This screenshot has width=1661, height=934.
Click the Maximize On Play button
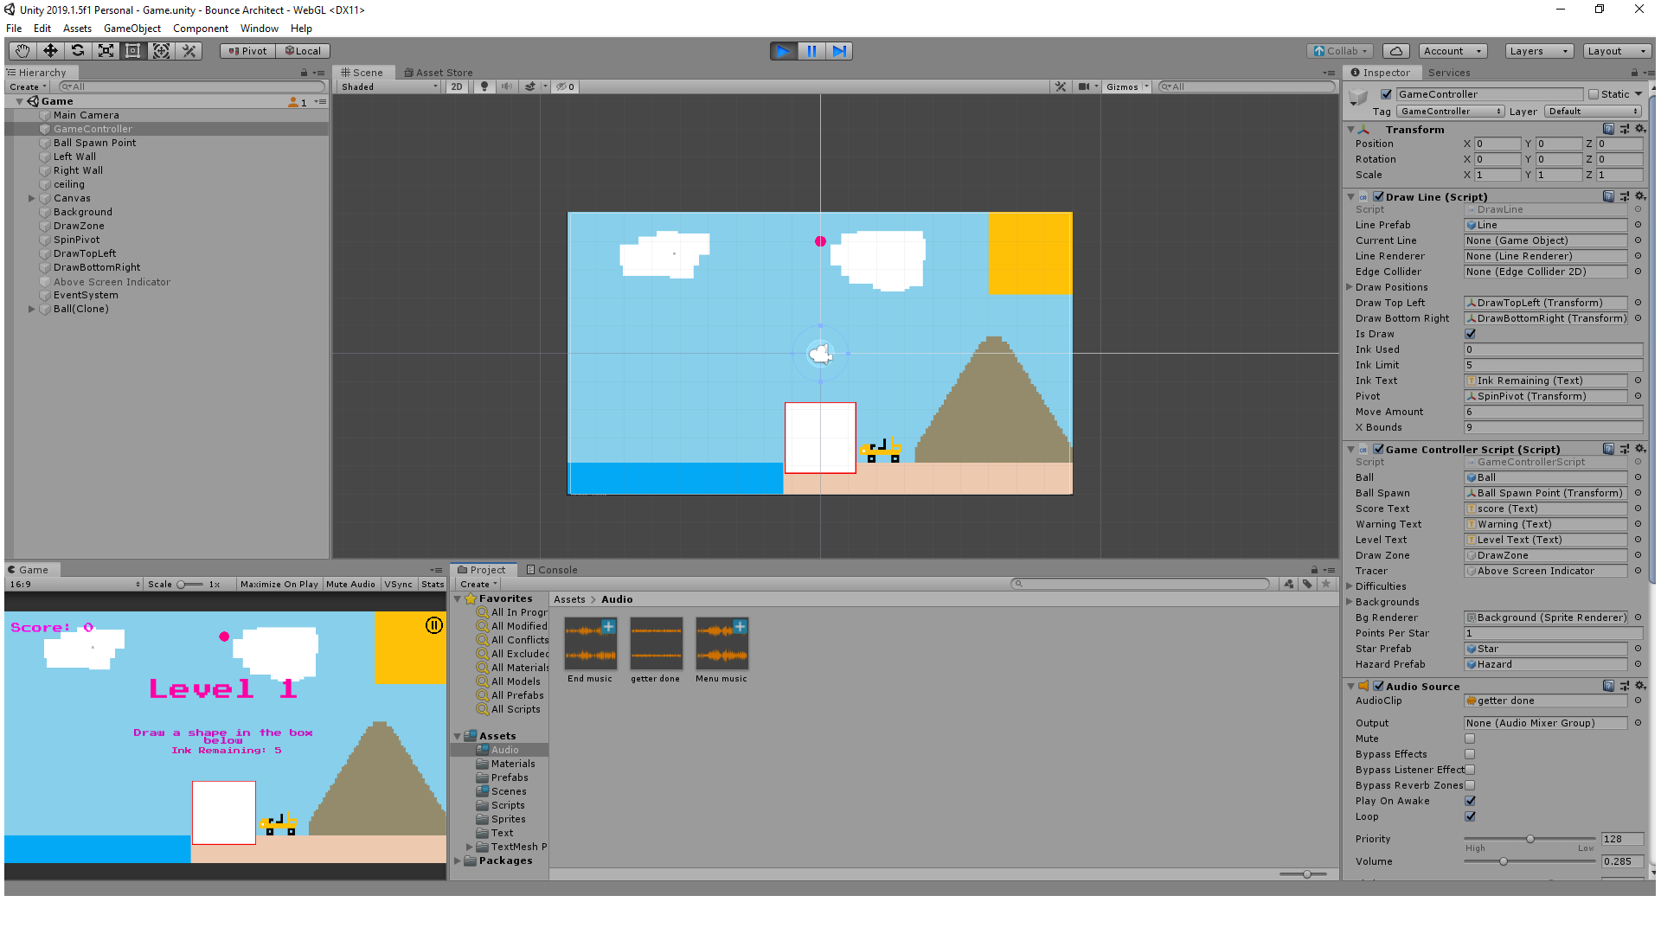point(279,585)
